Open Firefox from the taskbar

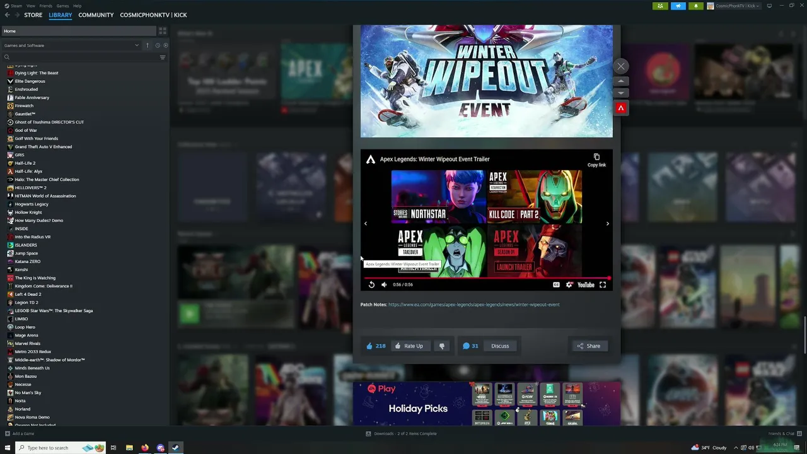(145, 448)
